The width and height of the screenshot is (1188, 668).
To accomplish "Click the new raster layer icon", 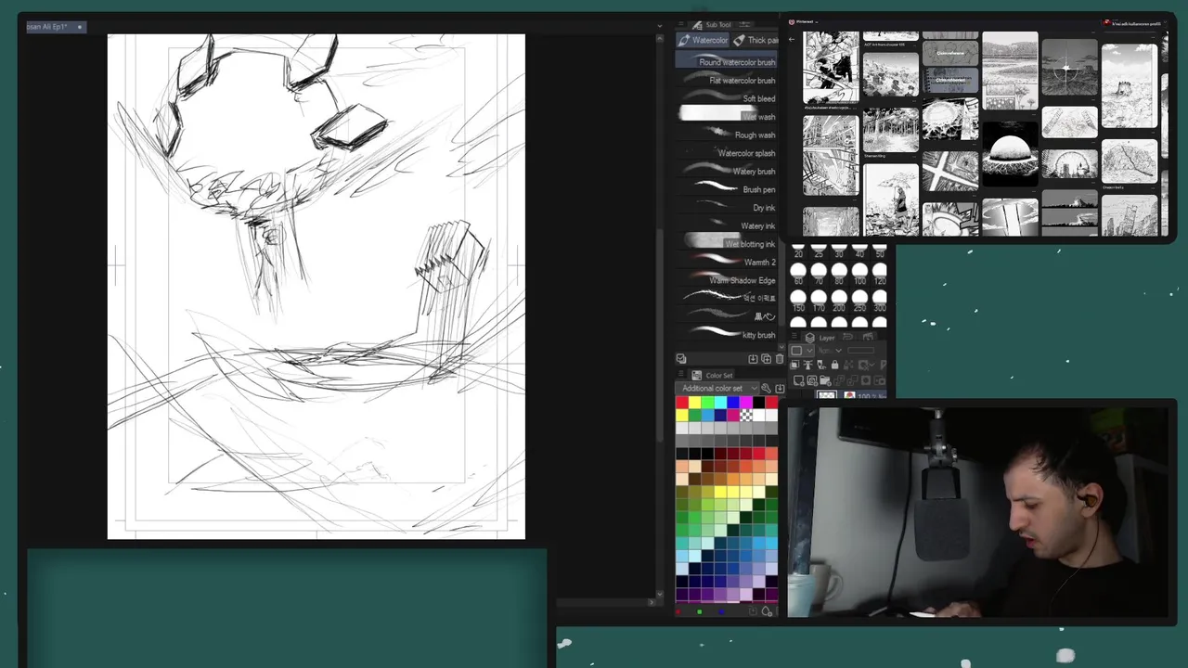I will [x=798, y=380].
